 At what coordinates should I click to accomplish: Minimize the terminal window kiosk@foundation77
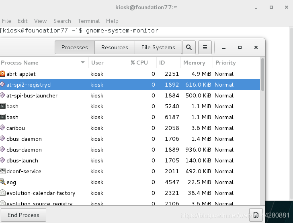click(256, 8)
